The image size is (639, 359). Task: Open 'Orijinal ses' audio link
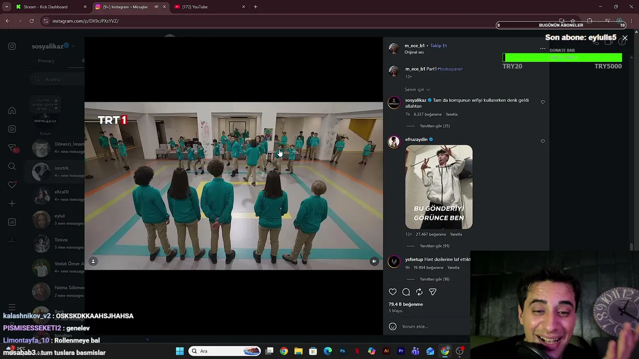tap(414, 52)
